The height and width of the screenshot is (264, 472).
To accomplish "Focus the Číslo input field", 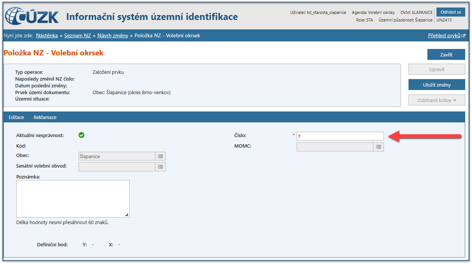I will click(x=340, y=136).
